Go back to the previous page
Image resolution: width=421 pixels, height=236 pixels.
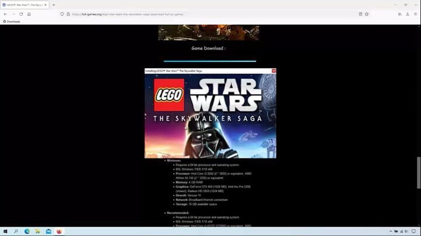click(5, 14)
